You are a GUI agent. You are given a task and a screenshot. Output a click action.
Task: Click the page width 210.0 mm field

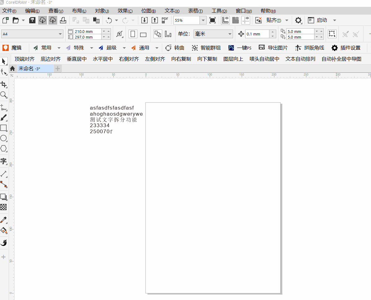click(88, 31)
